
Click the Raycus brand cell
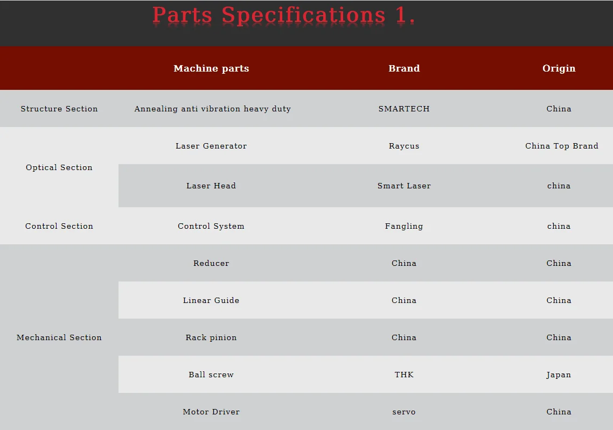coord(404,146)
